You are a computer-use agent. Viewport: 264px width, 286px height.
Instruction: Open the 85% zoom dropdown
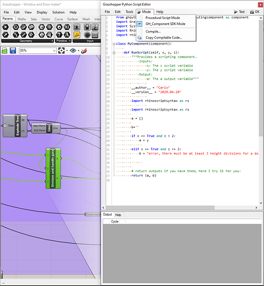[54, 50]
